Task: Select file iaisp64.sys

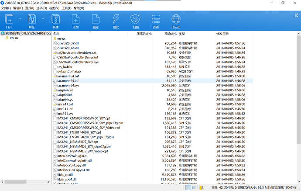Action: pyautogui.click(x=65, y=100)
